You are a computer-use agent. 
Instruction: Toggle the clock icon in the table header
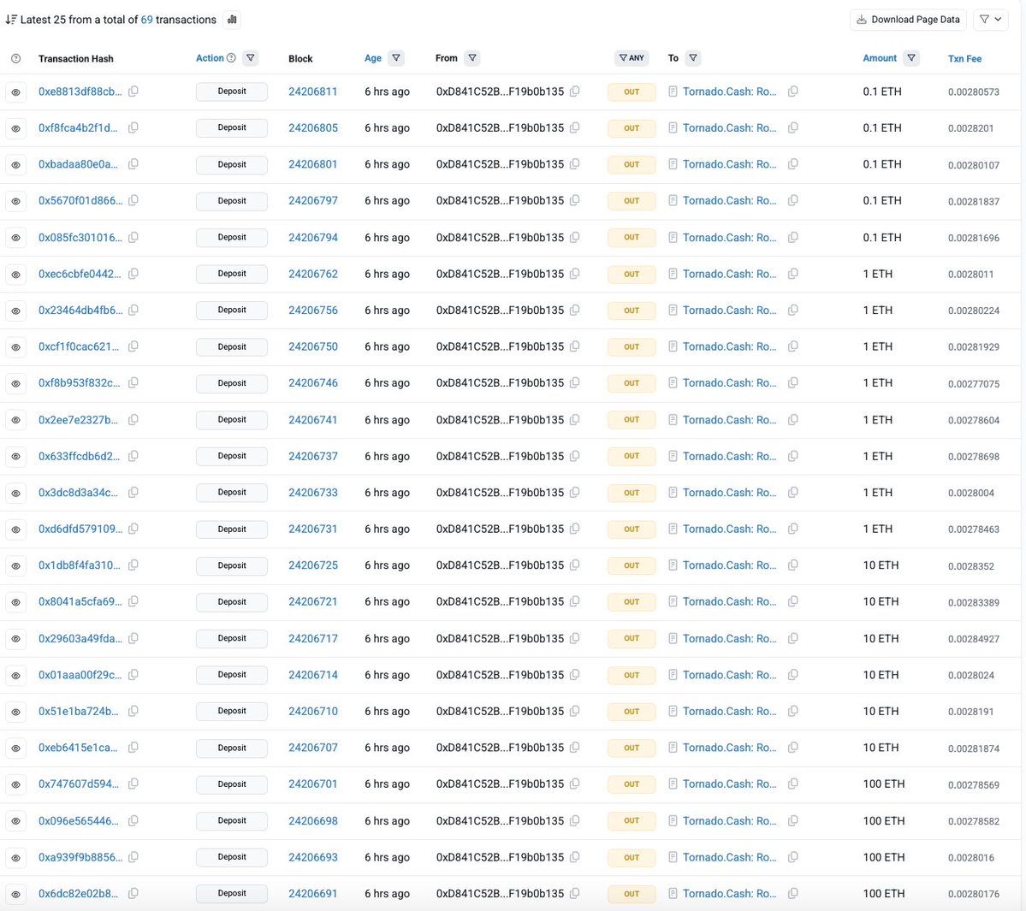click(15, 57)
